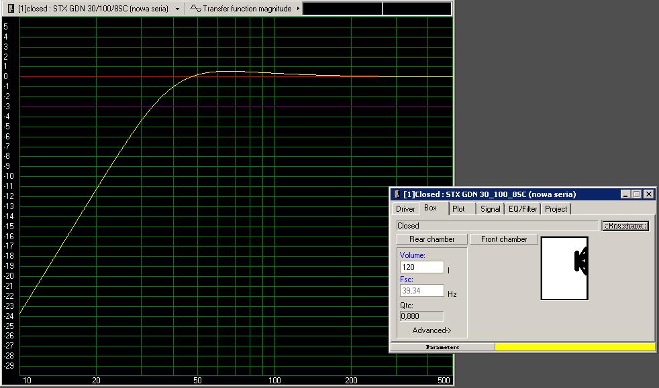Click the Front chamber button
The height and width of the screenshot is (388, 659).
[504, 239]
